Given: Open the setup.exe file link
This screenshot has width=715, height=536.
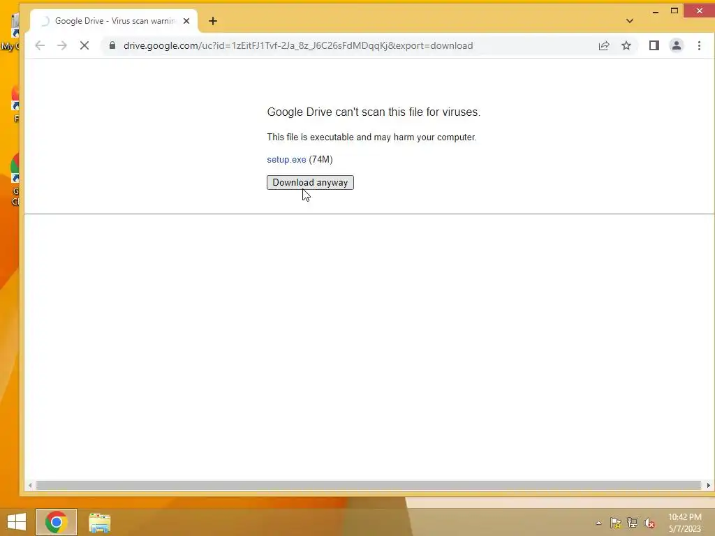Looking at the screenshot, I should tap(286, 160).
